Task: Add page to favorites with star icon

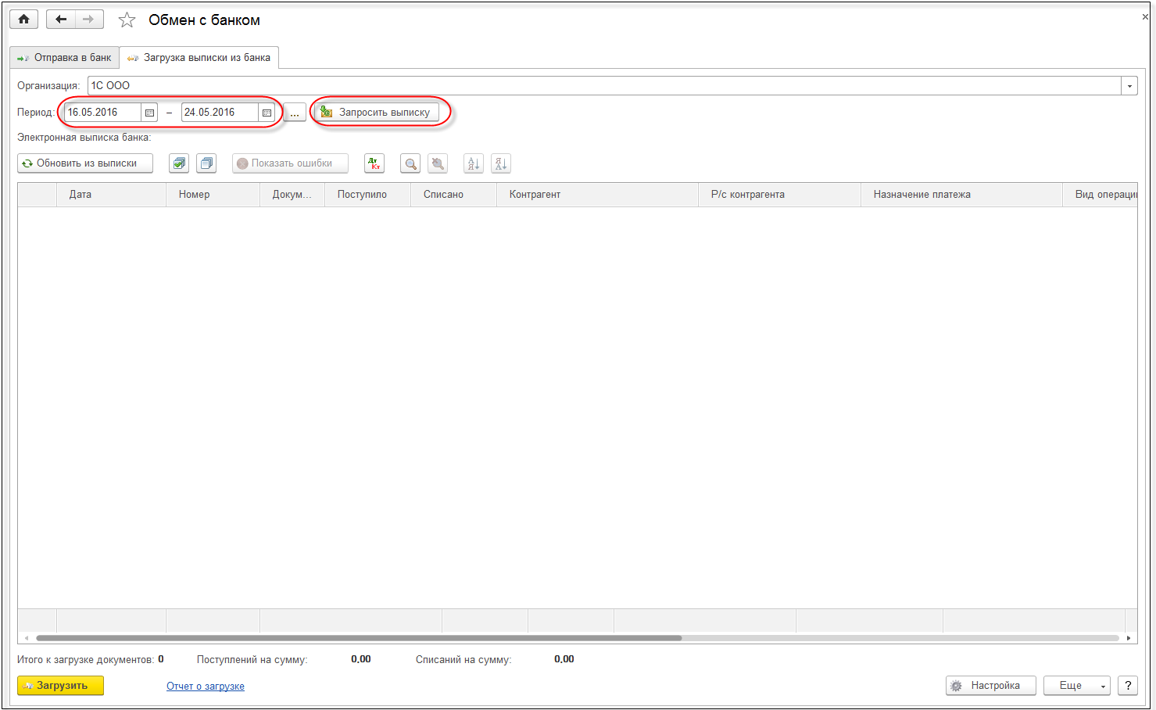Action: click(x=127, y=20)
